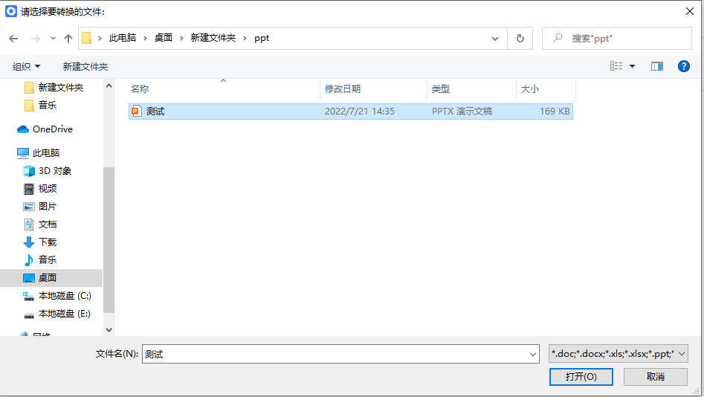Open recent locations dropdown arrow
This screenshot has width=704, height=397.
(53, 39)
